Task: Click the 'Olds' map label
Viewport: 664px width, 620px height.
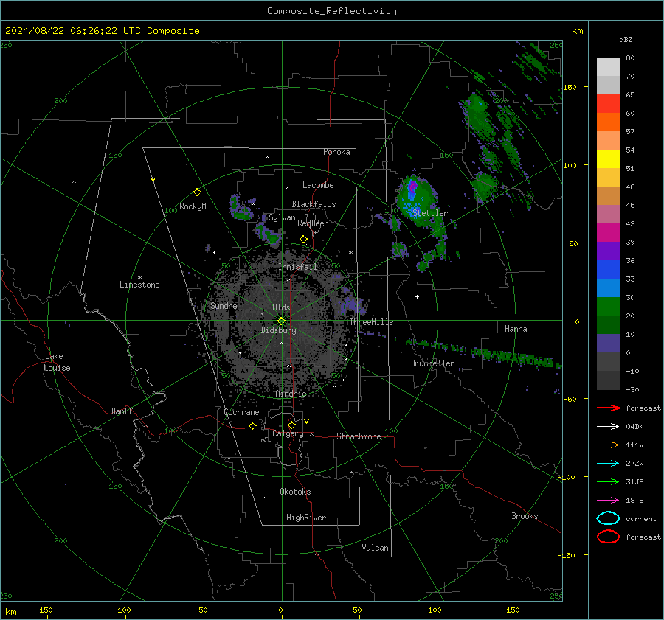Action: point(281,307)
